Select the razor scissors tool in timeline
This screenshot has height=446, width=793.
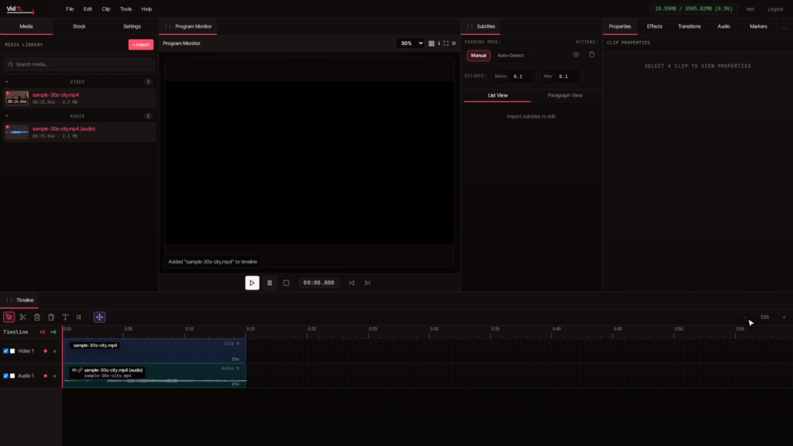tap(22, 317)
